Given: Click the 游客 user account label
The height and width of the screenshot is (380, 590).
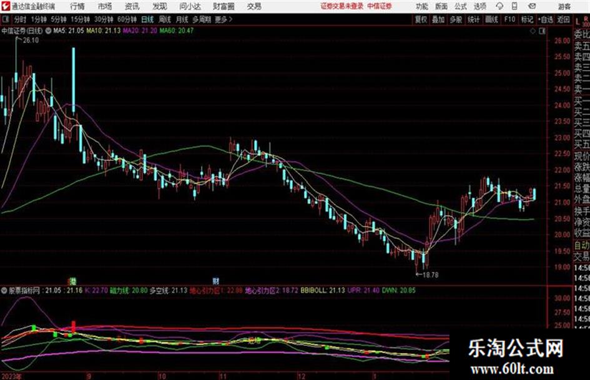Looking at the screenshot, I should click(x=564, y=6).
